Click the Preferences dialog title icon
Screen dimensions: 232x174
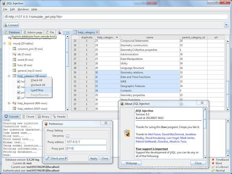[46, 124]
